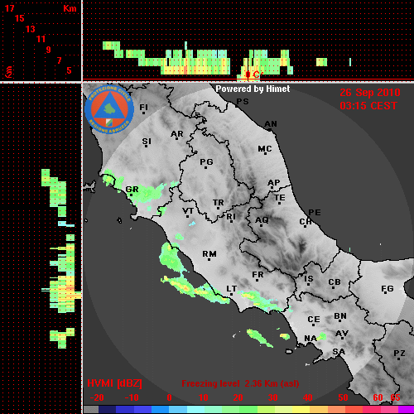This screenshot has height=414, width=414.
Task: Click the 15 km height label
Action: point(20,18)
